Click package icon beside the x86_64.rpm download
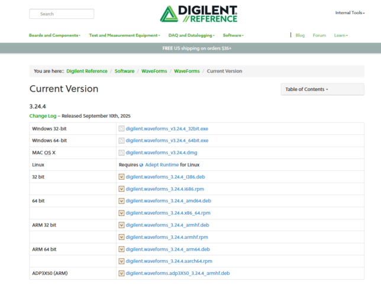 pos(121,213)
